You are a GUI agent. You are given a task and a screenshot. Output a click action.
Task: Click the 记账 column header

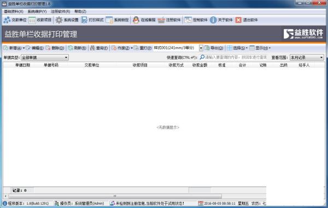tap(263, 65)
